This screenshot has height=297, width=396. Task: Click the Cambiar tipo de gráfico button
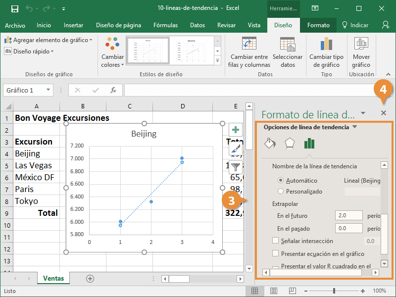pyautogui.click(x=326, y=52)
